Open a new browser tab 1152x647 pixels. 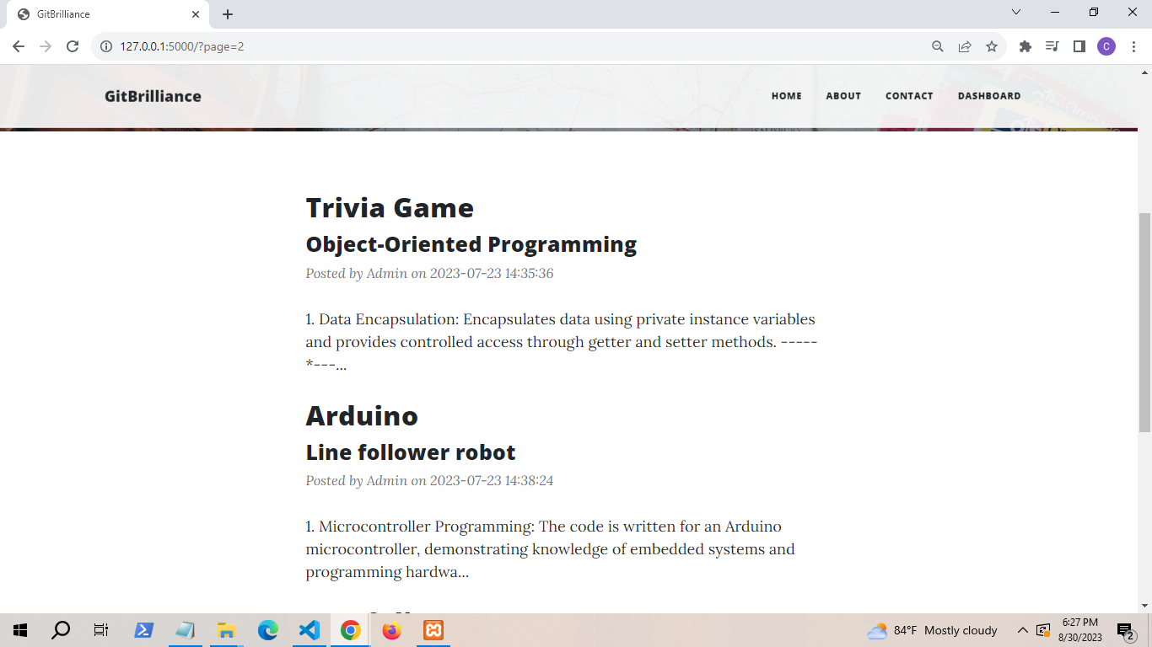click(228, 14)
